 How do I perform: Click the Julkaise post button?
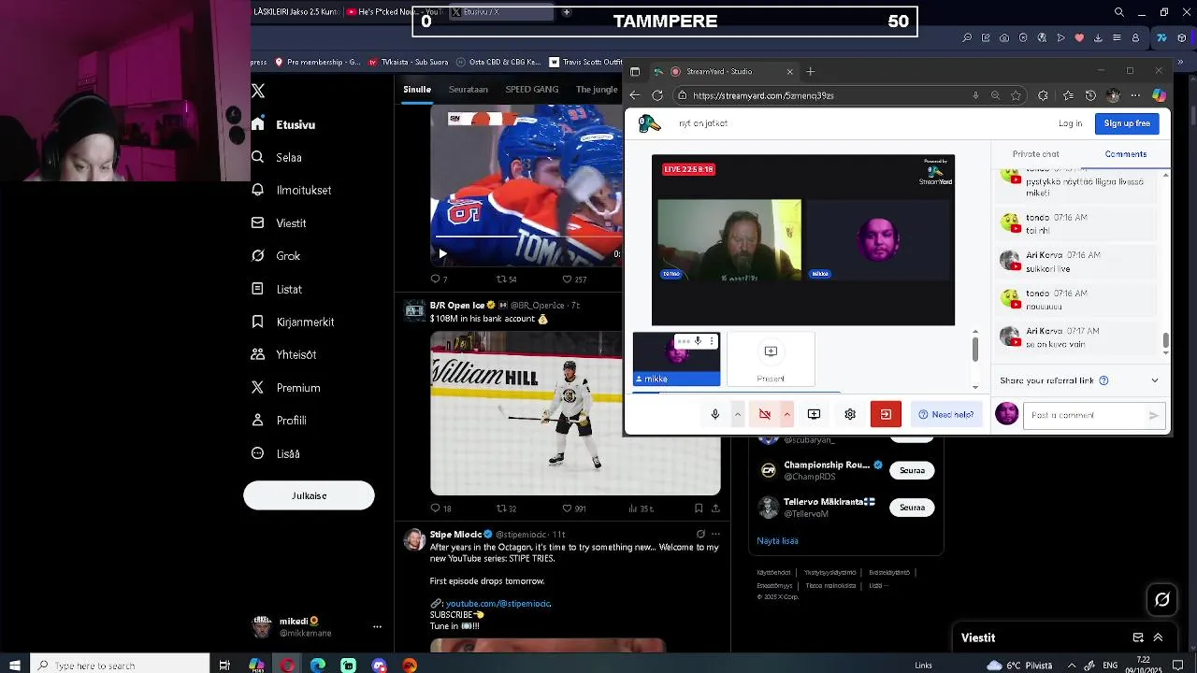[309, 495]
